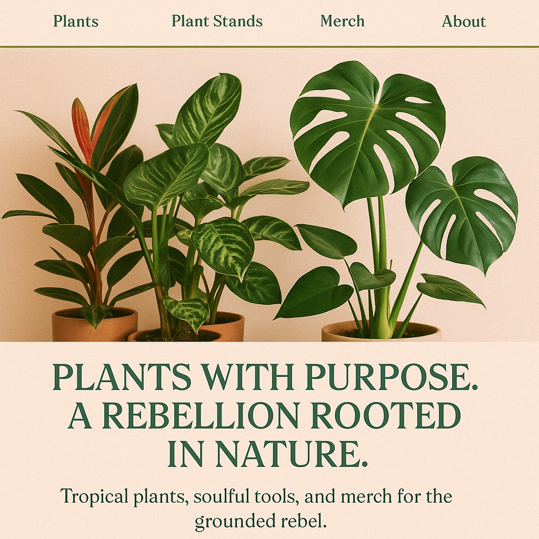539x539 pixels.
Task: Go to the Plant Stands page
Action: click(217, 21)
